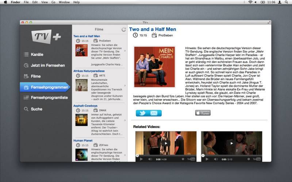Toggle fullscreen with the window's corner arrows
This screenshot has width=292, height=182.
(x=269, y=23)
